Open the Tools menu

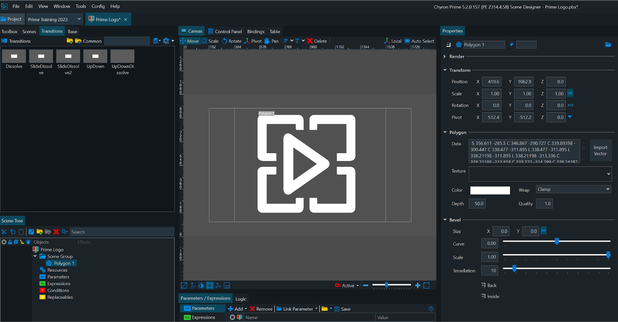click(81, 6)
